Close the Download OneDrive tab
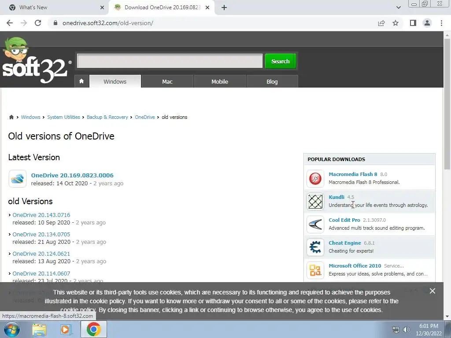This screenshot has width=451, height=338. coord(207,7)
